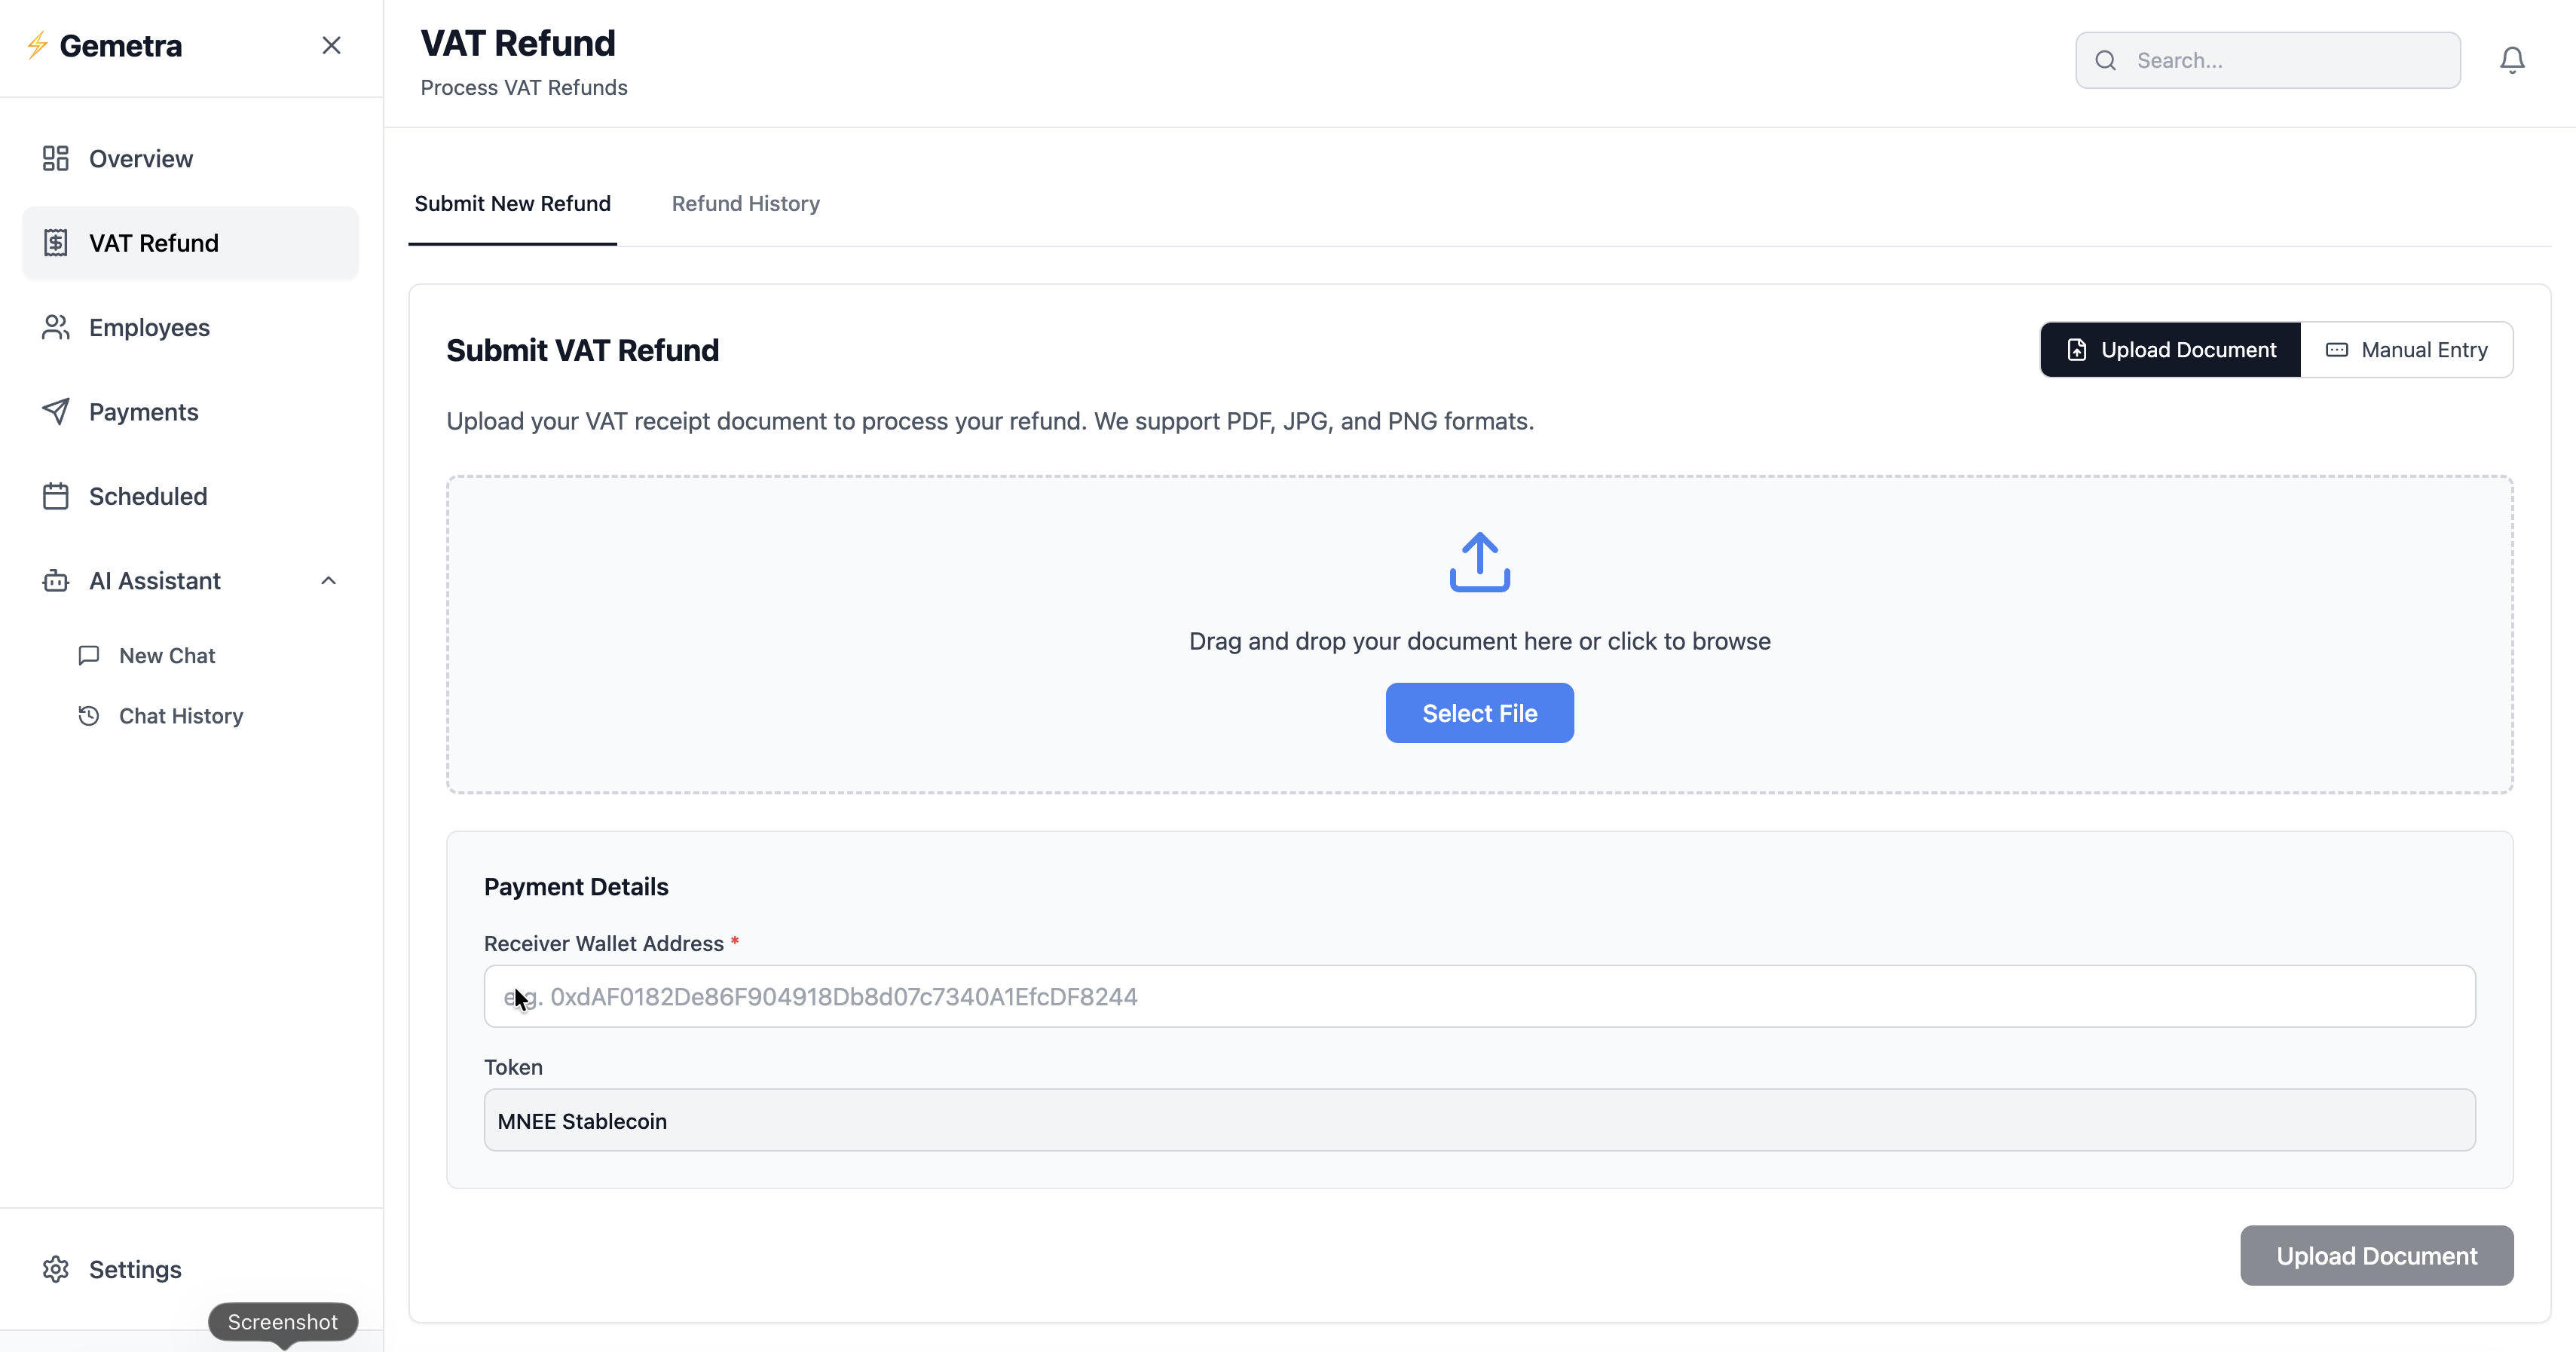2576x1352 pixels.
Task: Switch to Manual Entry mode
Action: (2406, 350)
